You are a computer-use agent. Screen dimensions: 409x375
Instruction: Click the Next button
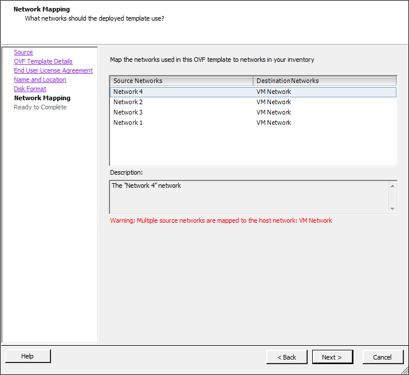coord(332,357)
